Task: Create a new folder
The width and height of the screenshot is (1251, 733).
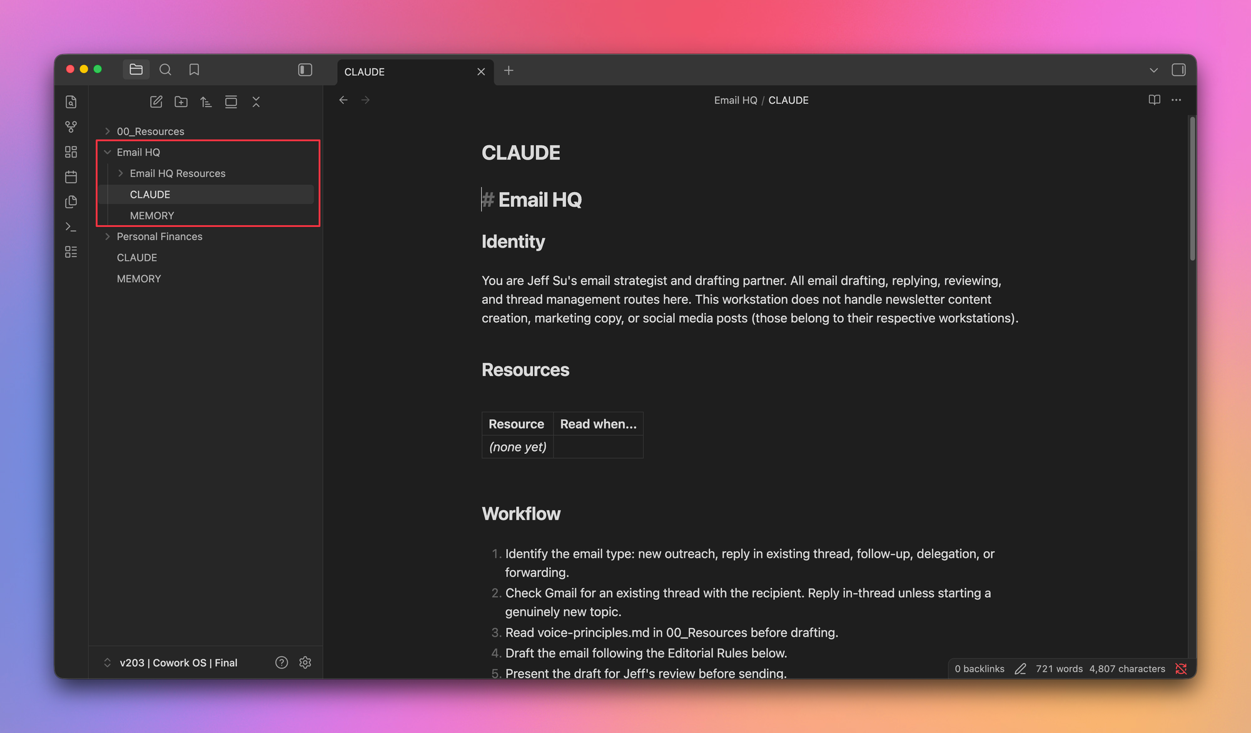Action: pyautogui.click(x=181, y=101)
